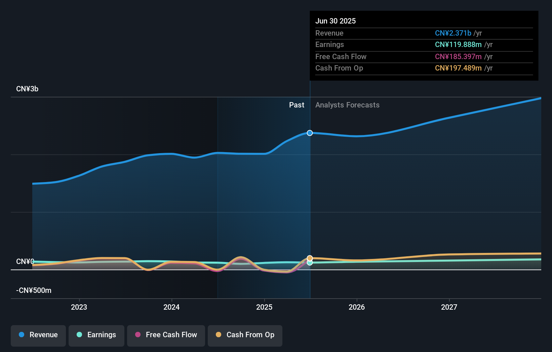The height and width of the screenshot is (352, 552).
Task: Click the 2024 x-axis label
Action: coord(171,307)
